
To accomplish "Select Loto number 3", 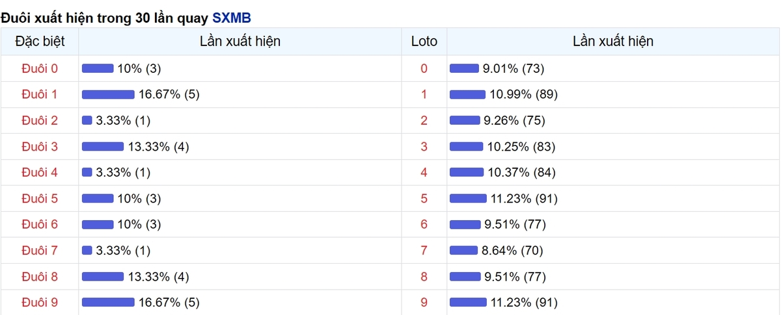I will tap(424, 146).
